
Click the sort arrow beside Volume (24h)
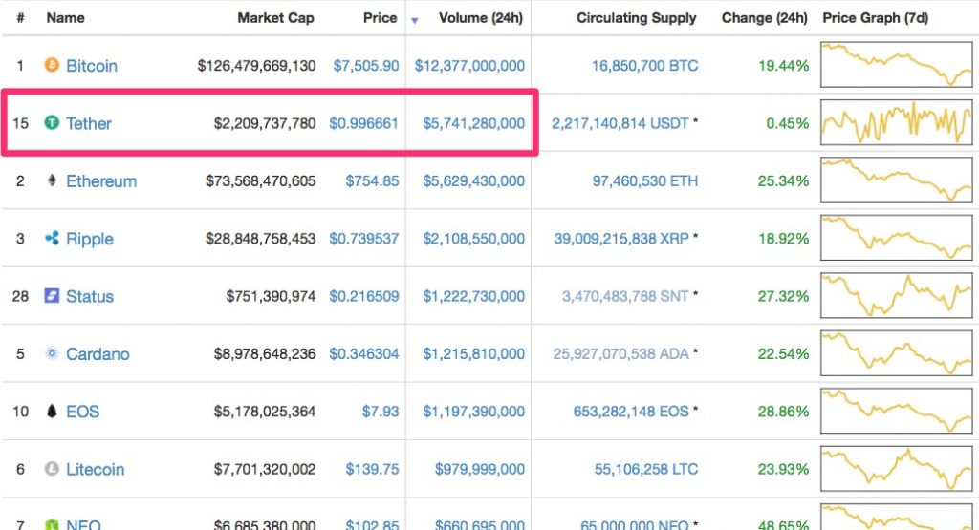pos(415,21)
